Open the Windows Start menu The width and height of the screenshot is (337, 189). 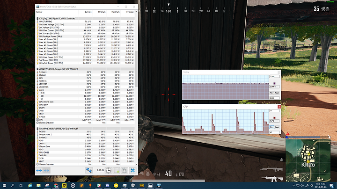click(x=4, y=186)
